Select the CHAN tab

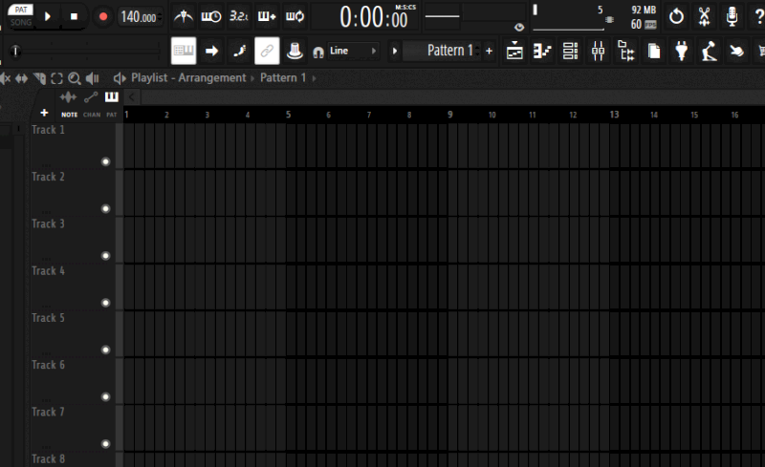coord(92,115)
